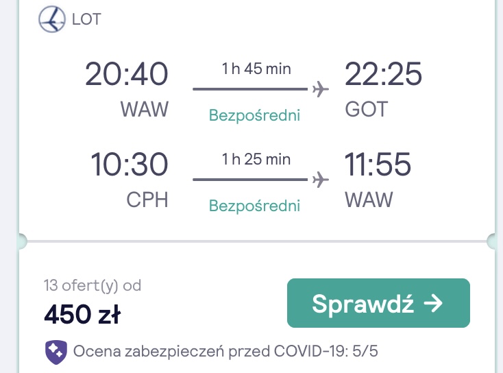This screenshot has width=503, height=373.
Task: Select the 11:55 return arrival time
Action: pyautogui.click(x=378, y=165)
